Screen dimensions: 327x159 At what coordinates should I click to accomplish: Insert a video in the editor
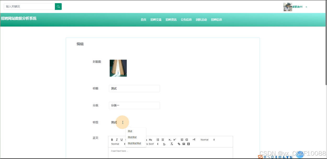188,144
